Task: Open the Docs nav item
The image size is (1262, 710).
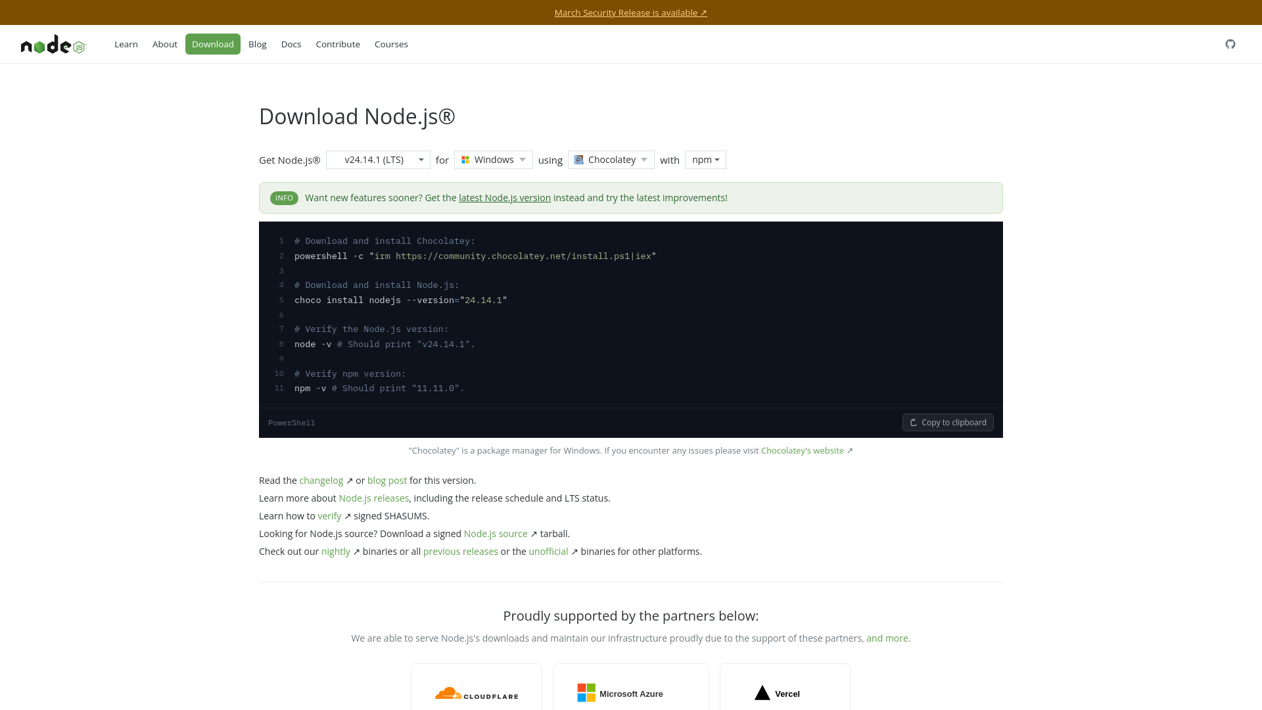Action: pyautogui.click(x=291, y=44)
